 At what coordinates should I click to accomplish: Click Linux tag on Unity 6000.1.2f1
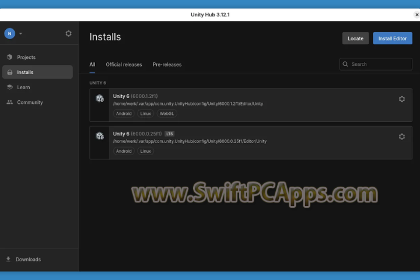(145, 114)
